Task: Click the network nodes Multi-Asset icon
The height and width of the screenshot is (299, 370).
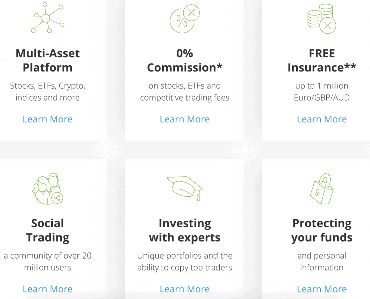Action: pyautogui.click(x=48, y=18)
